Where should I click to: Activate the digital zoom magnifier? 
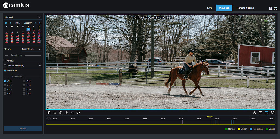click(x=255, y=113)
